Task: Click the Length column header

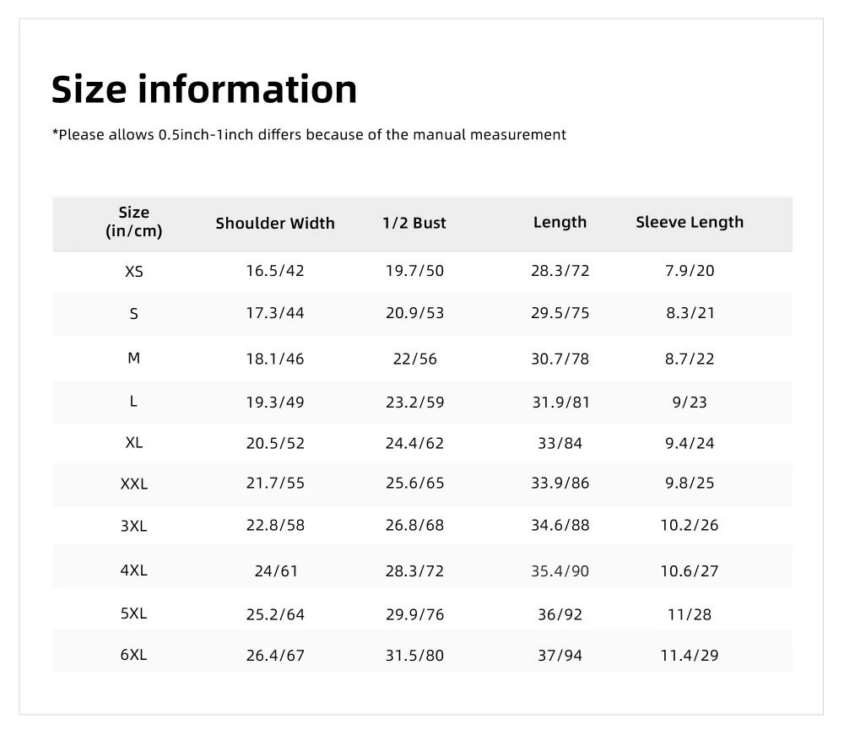Action: [560, 222]
